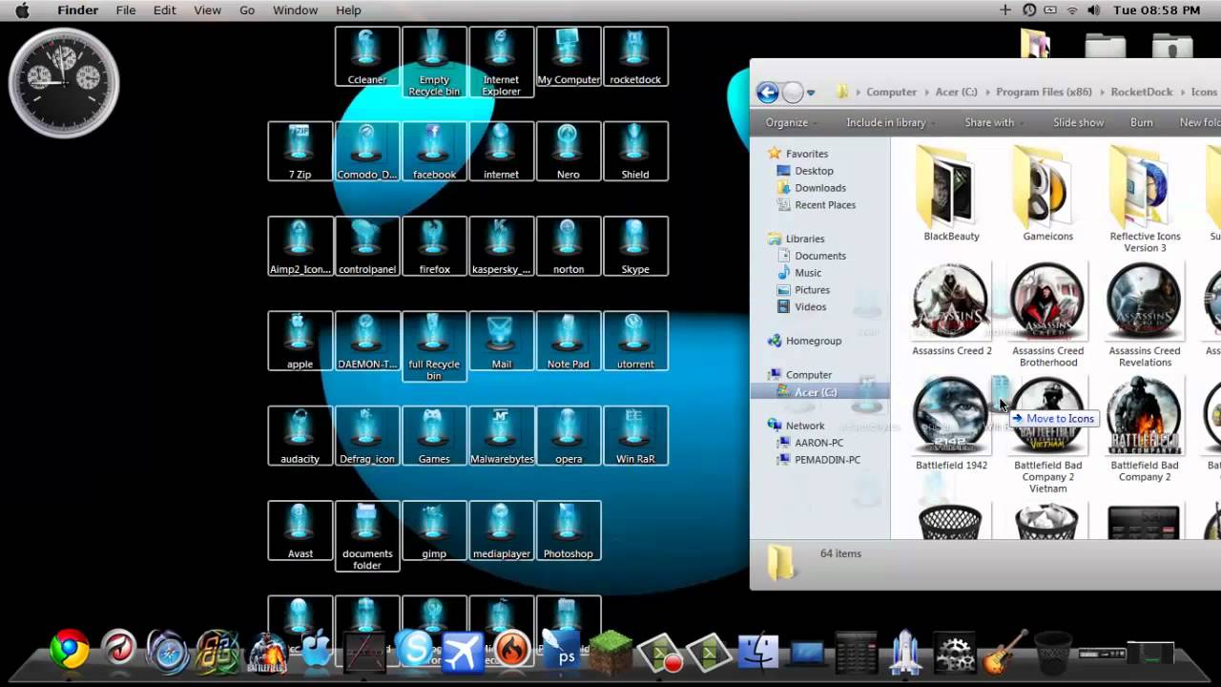Select Empty Recycle bin desktop icon
Viewport: 1221px width, 687px height.
[x=434, y=62]
